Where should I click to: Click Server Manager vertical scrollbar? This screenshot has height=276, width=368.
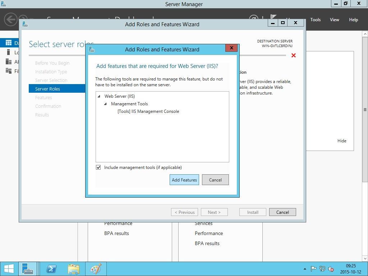[365, 109]
